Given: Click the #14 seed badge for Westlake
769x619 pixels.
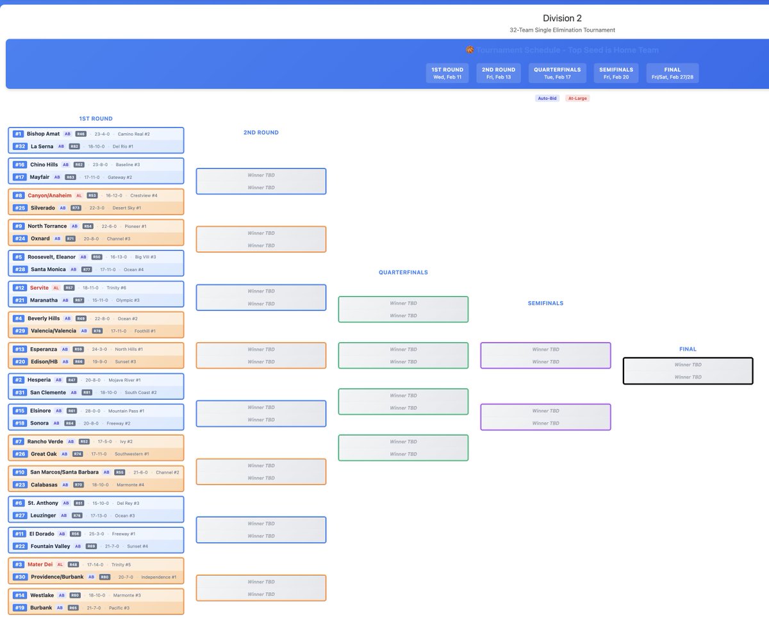Looking at the screenshot, I should 20,595.
